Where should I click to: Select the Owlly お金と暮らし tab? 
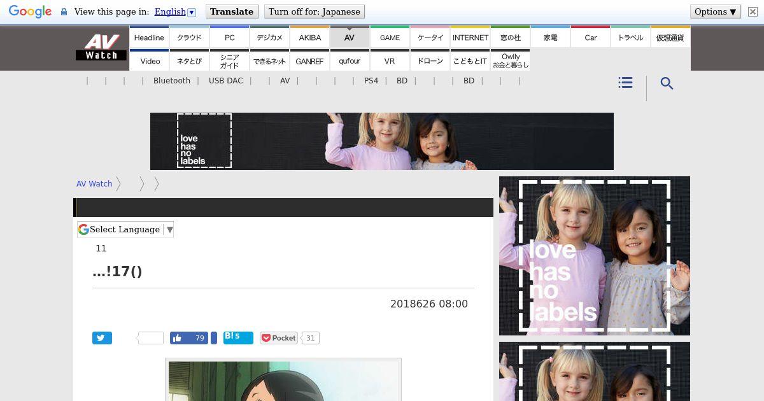(511, 60)
